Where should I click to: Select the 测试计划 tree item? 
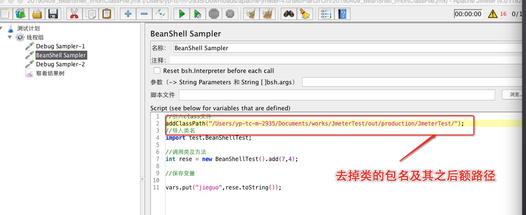pos(28,28)
